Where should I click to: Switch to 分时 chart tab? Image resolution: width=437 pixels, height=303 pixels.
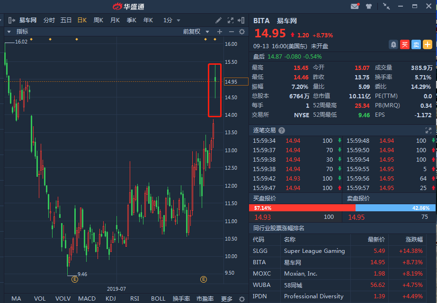click(49, 20)
